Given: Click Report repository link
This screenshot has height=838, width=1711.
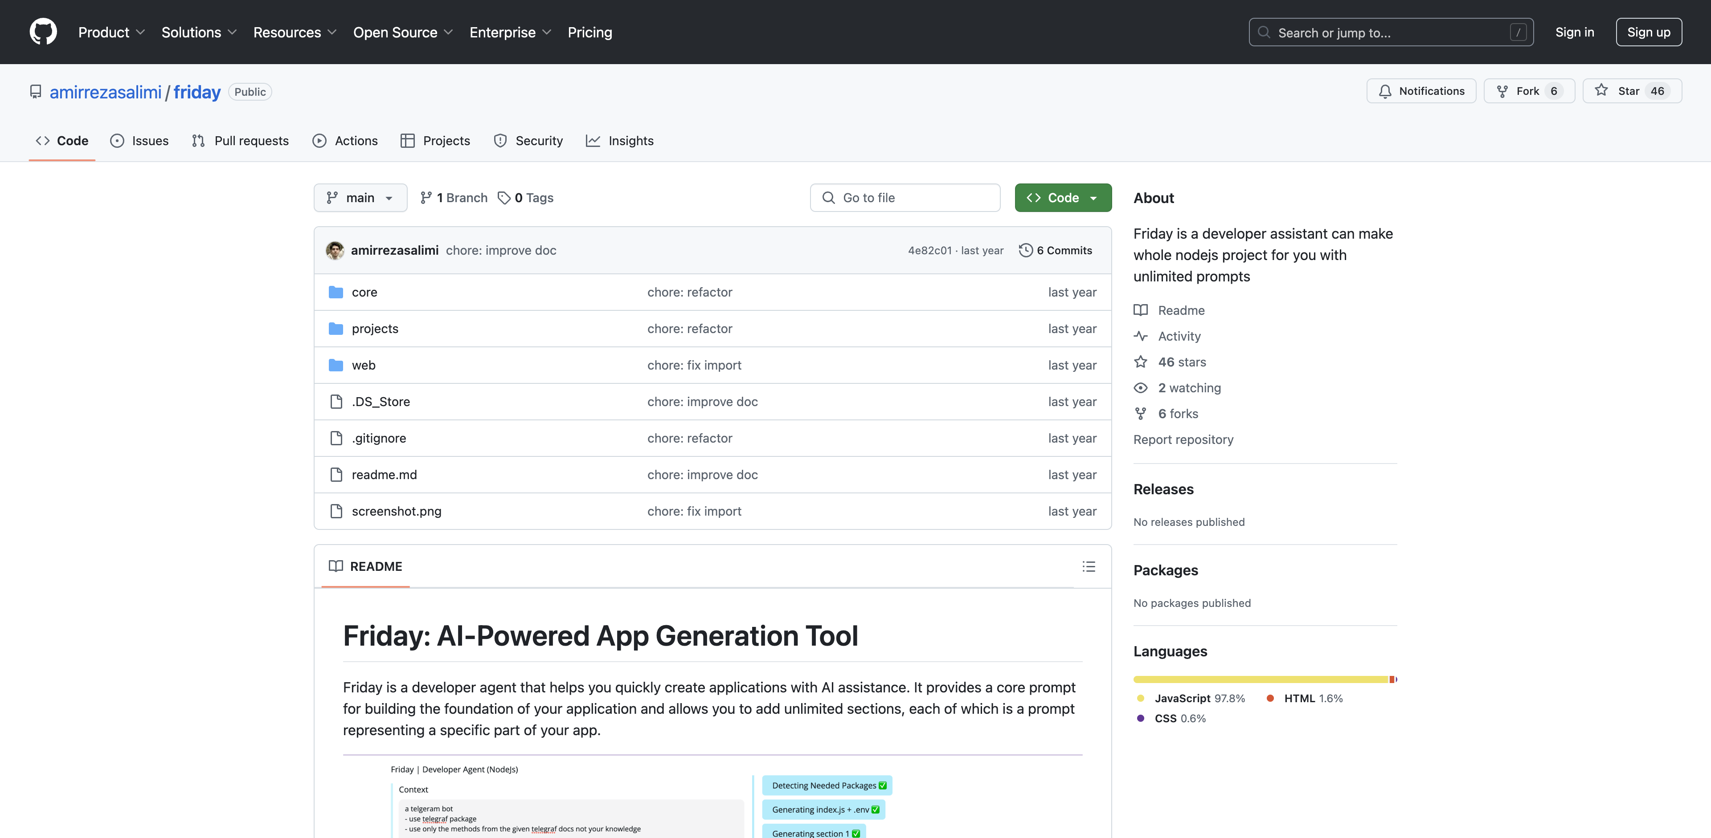Looking at the screenshot, I should (1183, 439).
